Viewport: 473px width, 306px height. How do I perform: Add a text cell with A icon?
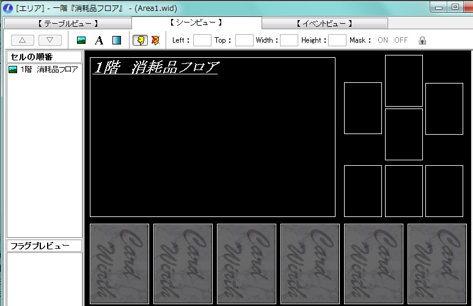pyautogui.click(x=99, y=40)
